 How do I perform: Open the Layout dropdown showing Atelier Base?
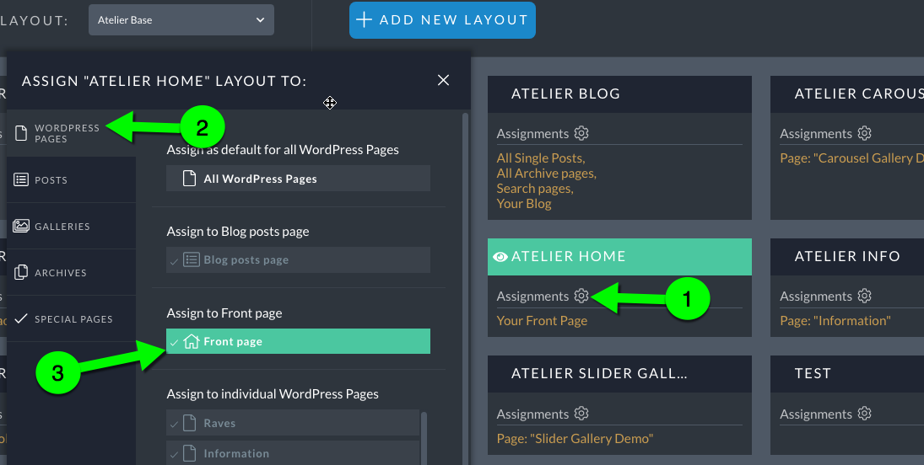tap(181, 20)
